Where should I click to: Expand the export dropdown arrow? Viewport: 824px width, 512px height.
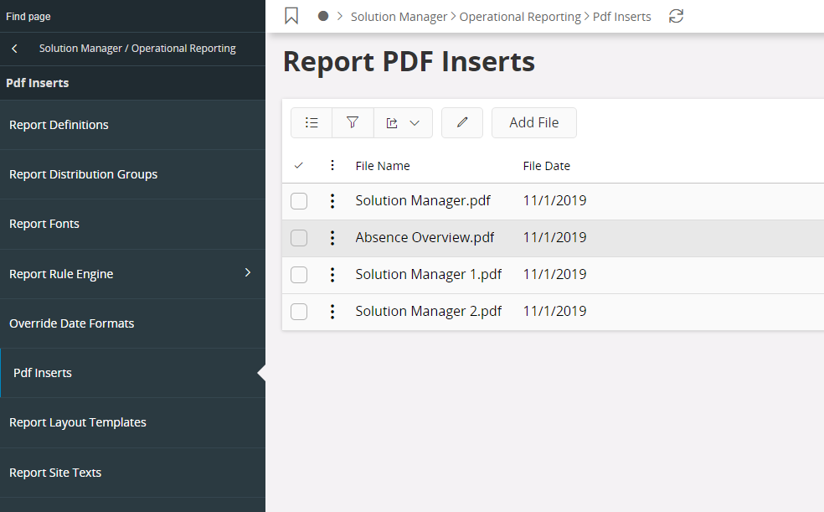415,123
